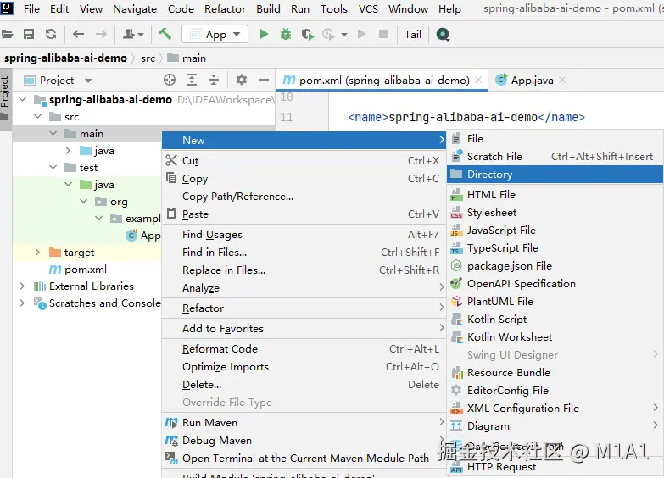Choose OpenAPI Specification in New submenu
Viewport: 664px width, 478px height.
tap(555, 284)
